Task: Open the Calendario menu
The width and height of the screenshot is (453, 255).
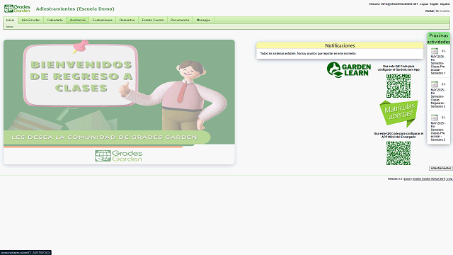Action: tap(55, 20)
